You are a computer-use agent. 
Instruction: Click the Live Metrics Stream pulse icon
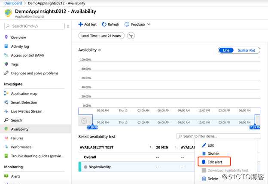click(x=6, y=111)
